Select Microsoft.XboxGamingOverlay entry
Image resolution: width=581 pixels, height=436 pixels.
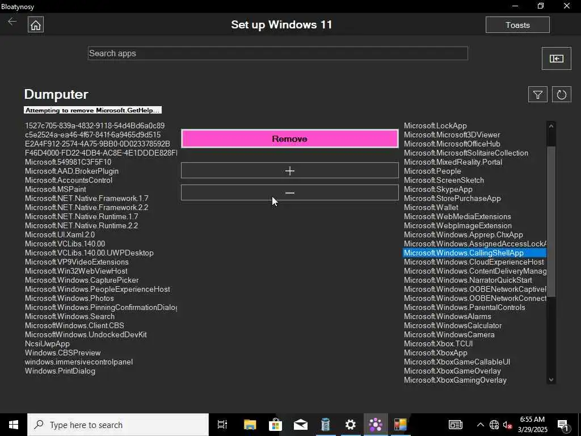tap(456, 380)
